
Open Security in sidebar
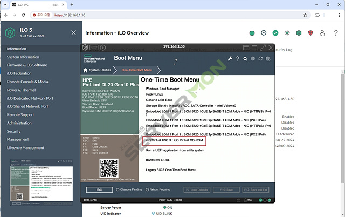pyautogui.click(x=13, y=132)
